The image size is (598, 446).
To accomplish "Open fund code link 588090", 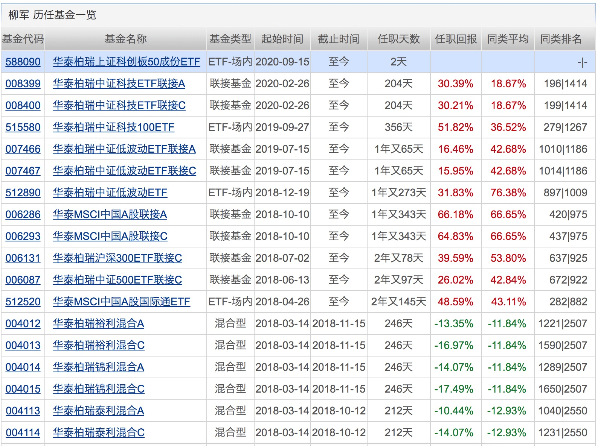I will pyautogui.click(x=23, y=62).
